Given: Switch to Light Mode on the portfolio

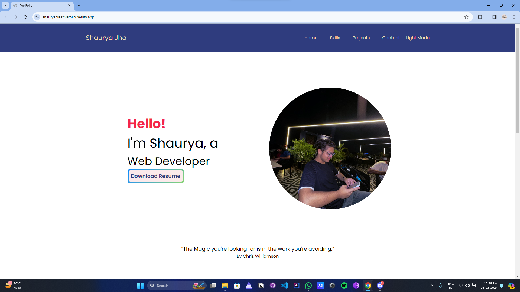Looking at the screenshot, I should pyautogui.click(x=418, y=38).
